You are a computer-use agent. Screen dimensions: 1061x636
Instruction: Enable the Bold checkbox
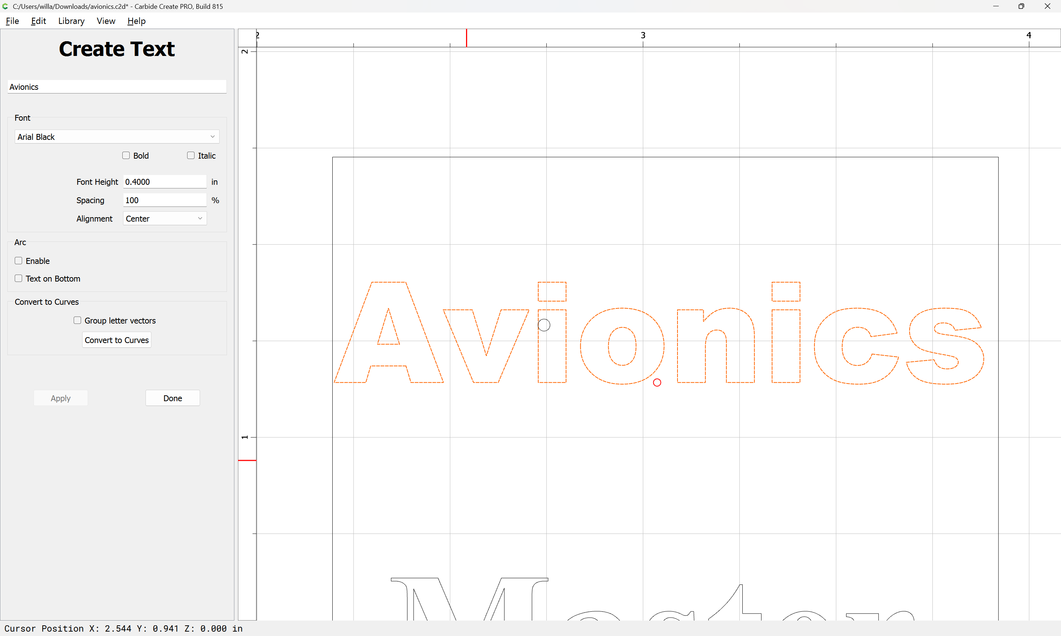(x=126, y=155)
